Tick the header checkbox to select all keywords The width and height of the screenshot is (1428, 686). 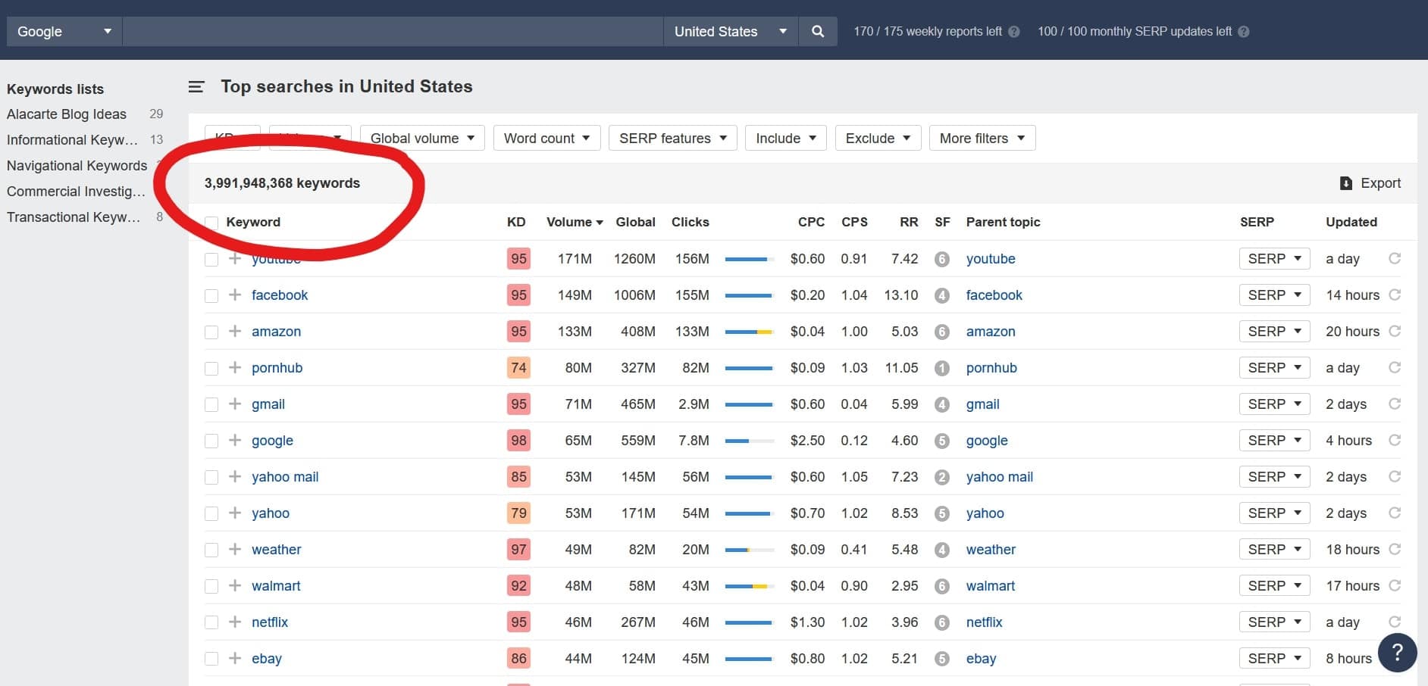click(x=211, y=222)
